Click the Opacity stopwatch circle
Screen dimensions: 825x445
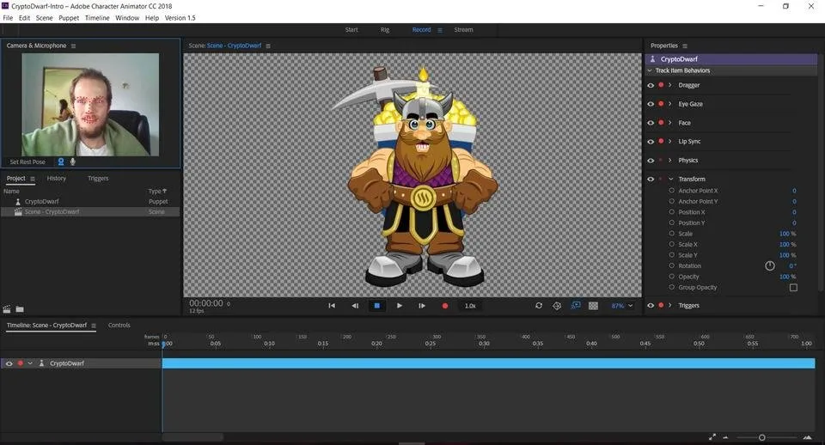pyautogui.click(x=671, y=276)
